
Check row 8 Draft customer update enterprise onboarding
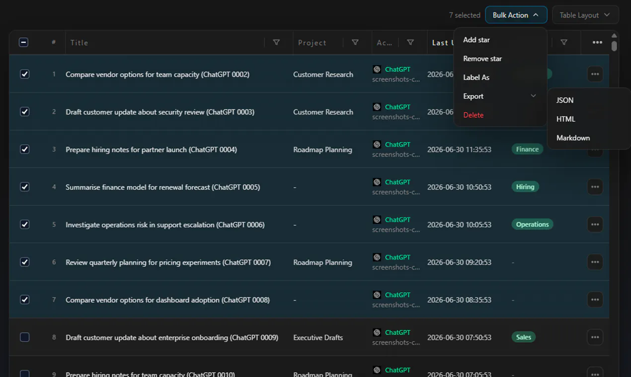(24, 337)
